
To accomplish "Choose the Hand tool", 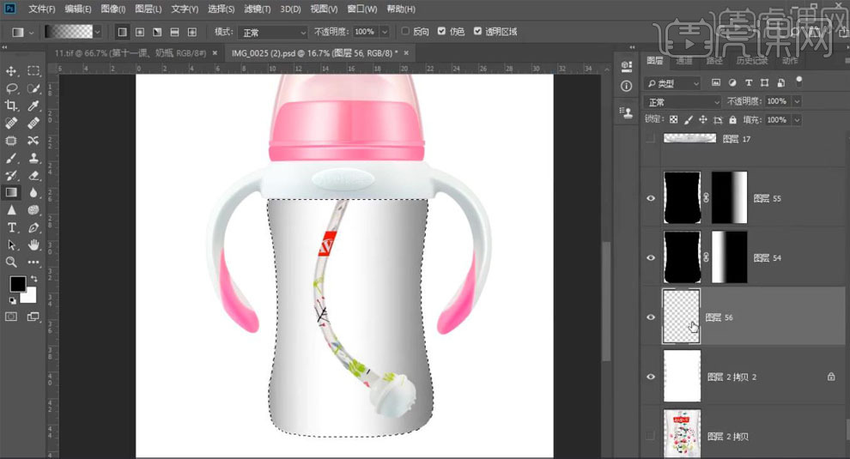I will pyautogui.click(x=33, y=245).
